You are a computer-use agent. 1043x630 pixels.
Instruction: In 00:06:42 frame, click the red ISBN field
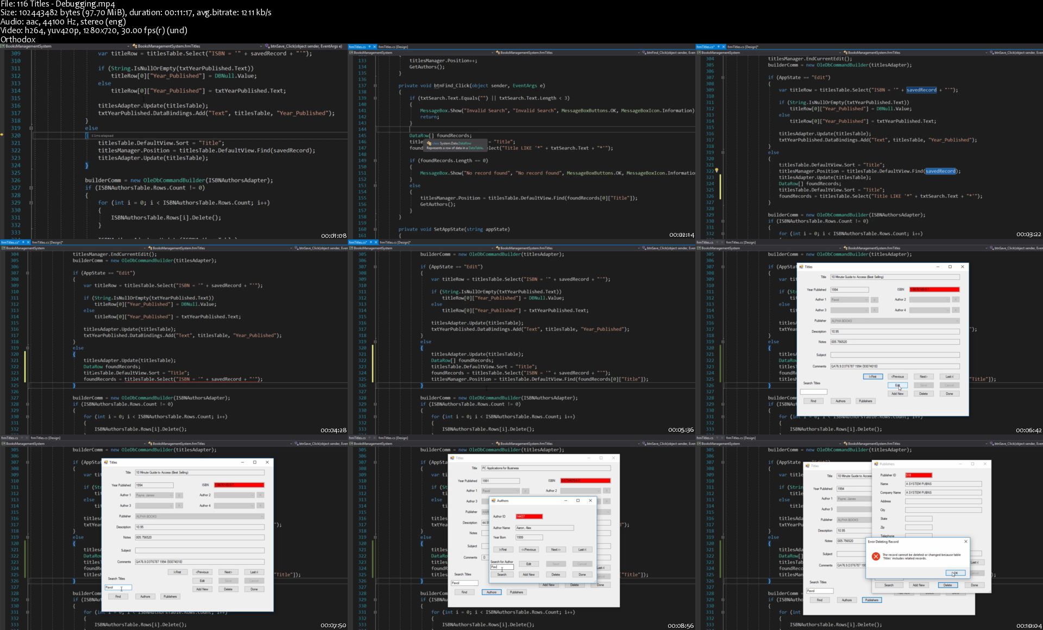(934, 289)
